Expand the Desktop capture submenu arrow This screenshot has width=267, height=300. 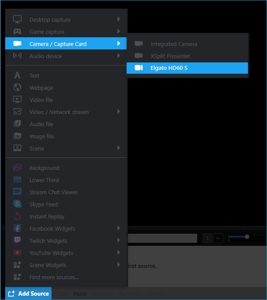[x=119, y=19]
